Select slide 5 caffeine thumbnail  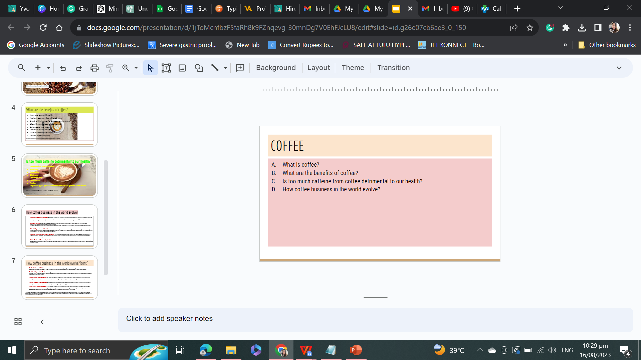click(x=59, y=175)
